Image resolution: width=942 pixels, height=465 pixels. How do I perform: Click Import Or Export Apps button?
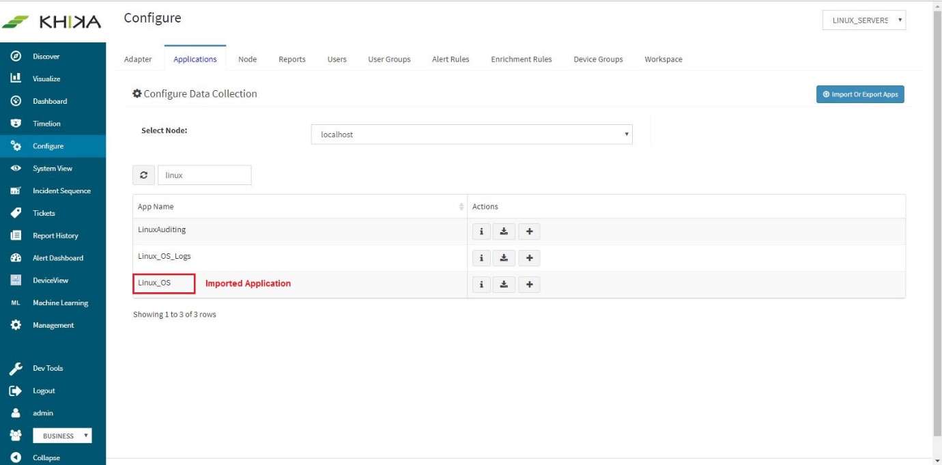pyautogui.click(x=860, y=94)
